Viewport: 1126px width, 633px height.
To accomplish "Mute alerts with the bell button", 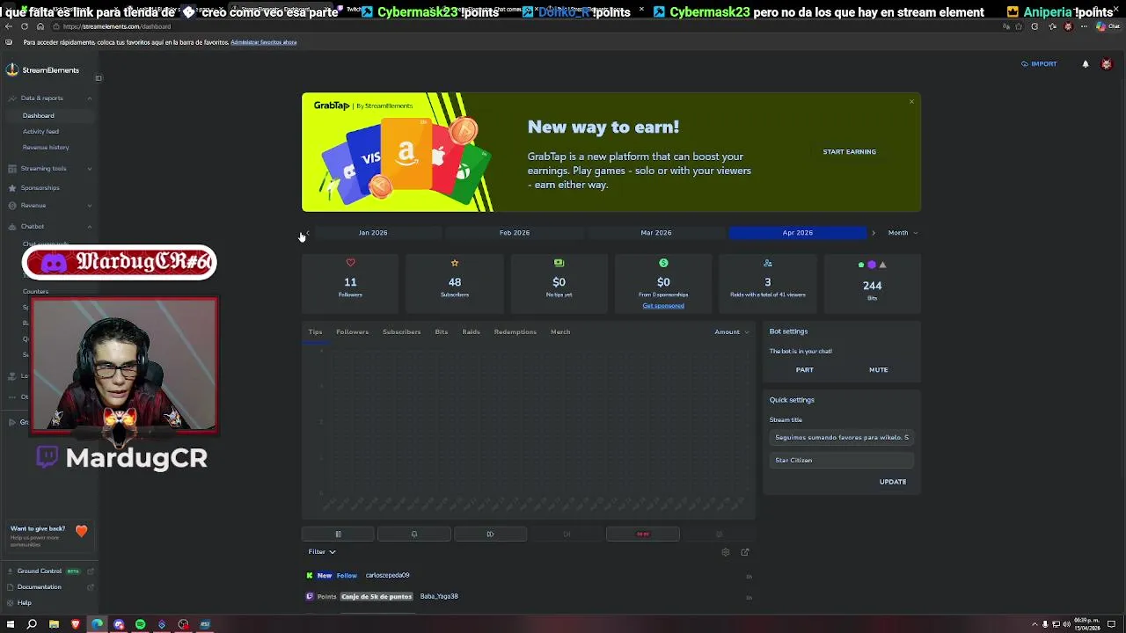I will click(x=413, y=534).
